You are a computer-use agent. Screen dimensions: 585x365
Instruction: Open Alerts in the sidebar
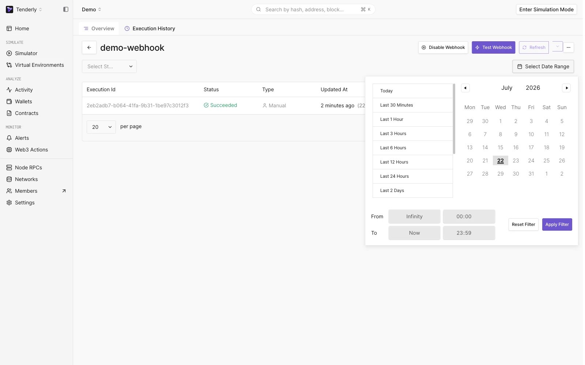(x=22, y=138)
